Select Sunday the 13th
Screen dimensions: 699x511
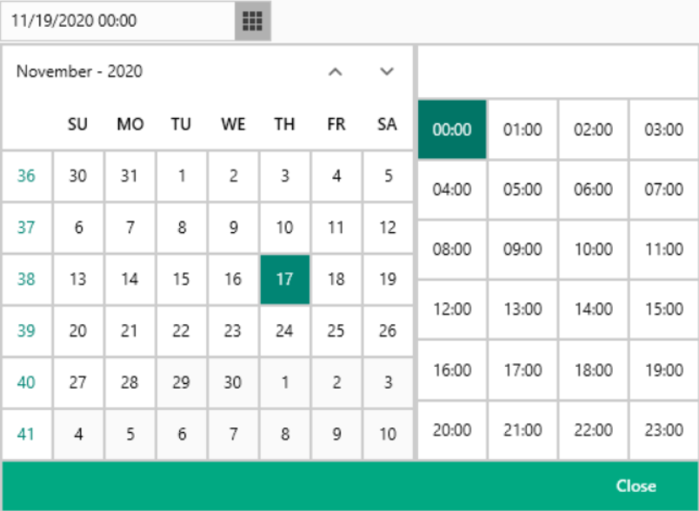78,279
